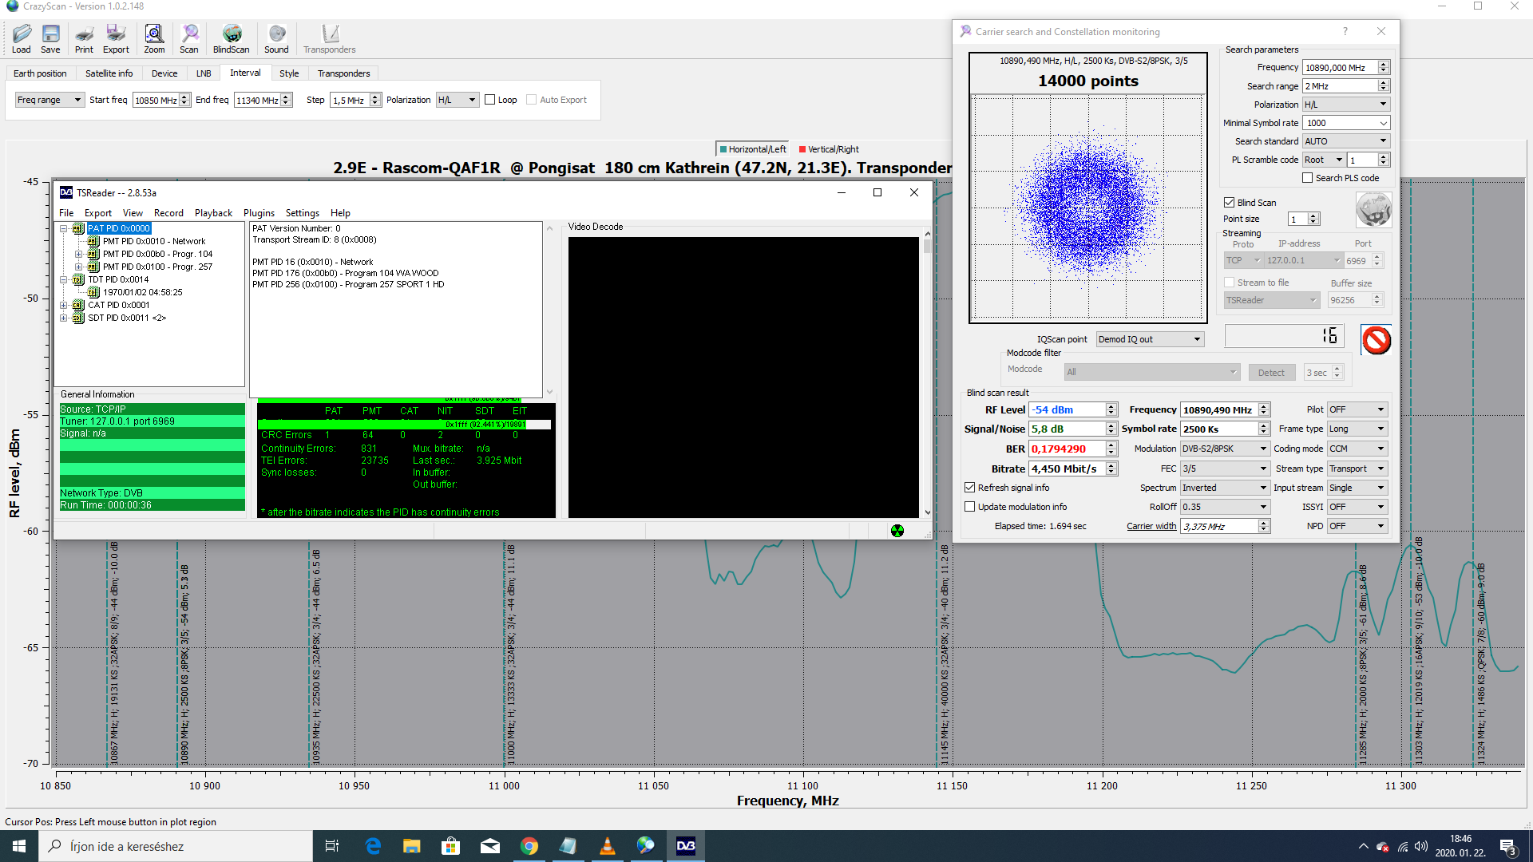Open the FEC 3/5 dropdown
Viewport: 1533px width, 862px height.
[1225, 469]
